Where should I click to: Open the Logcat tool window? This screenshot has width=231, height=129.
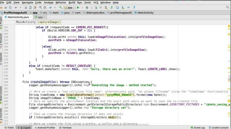click(x=24, y=128)
